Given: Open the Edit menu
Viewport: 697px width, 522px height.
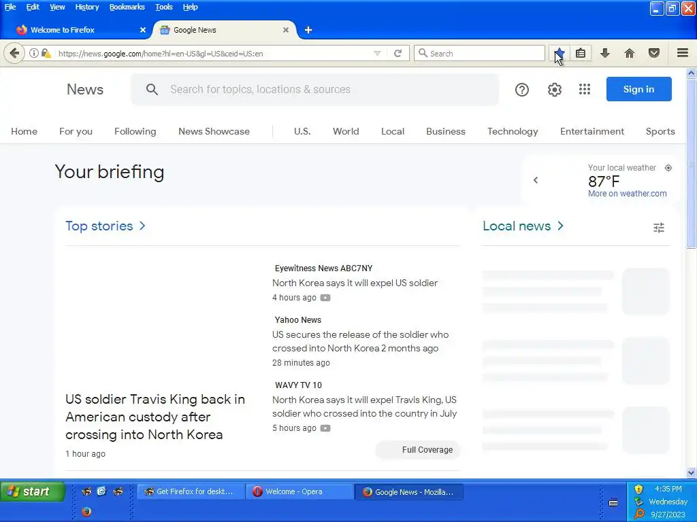Looking at the screenshot, I should 33,7.
